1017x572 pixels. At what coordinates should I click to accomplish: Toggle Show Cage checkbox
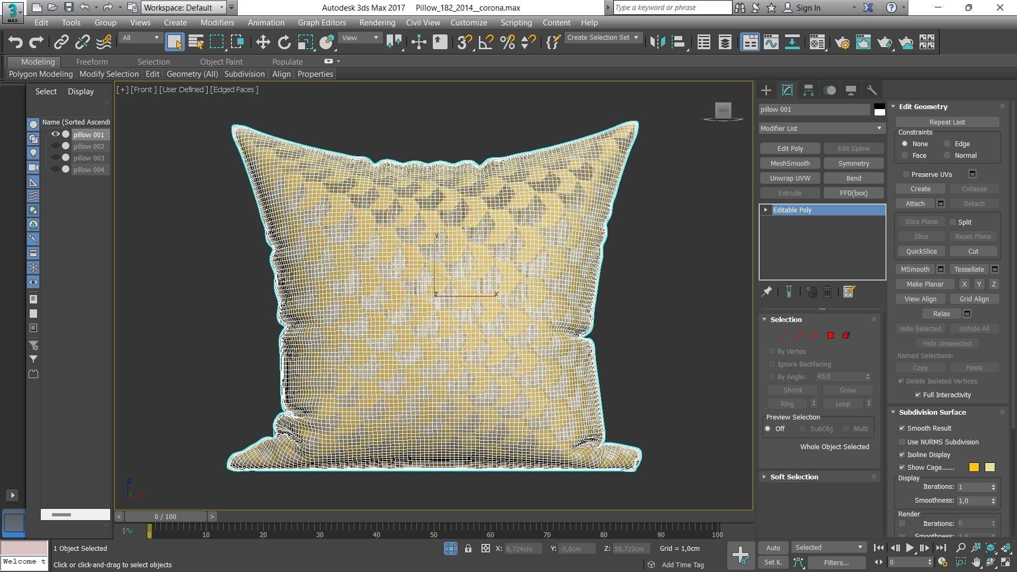902,468
